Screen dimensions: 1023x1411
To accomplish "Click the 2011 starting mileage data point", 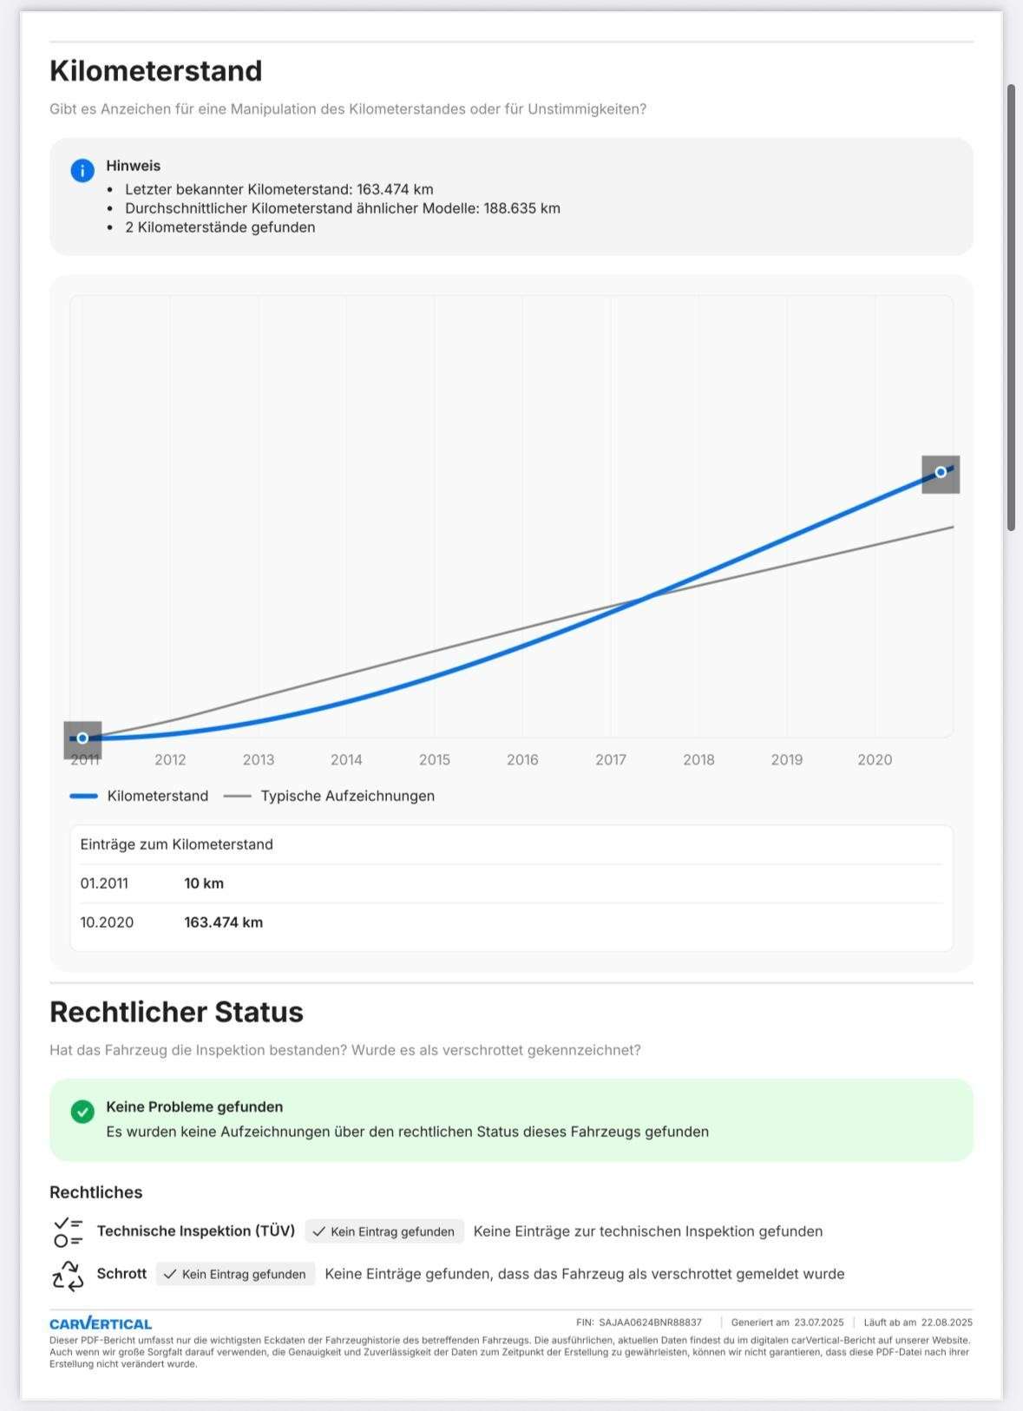I will pyautogui.click(x=82, y=738).
